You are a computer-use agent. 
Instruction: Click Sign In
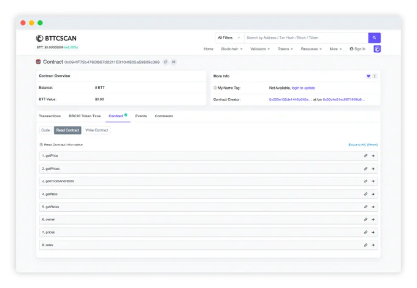click(358, 49)
